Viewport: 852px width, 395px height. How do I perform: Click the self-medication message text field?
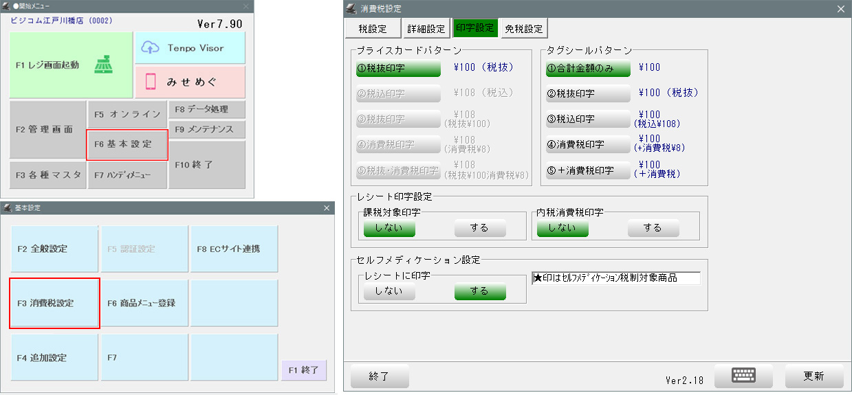pyautogui.click(x=616, y=278)
